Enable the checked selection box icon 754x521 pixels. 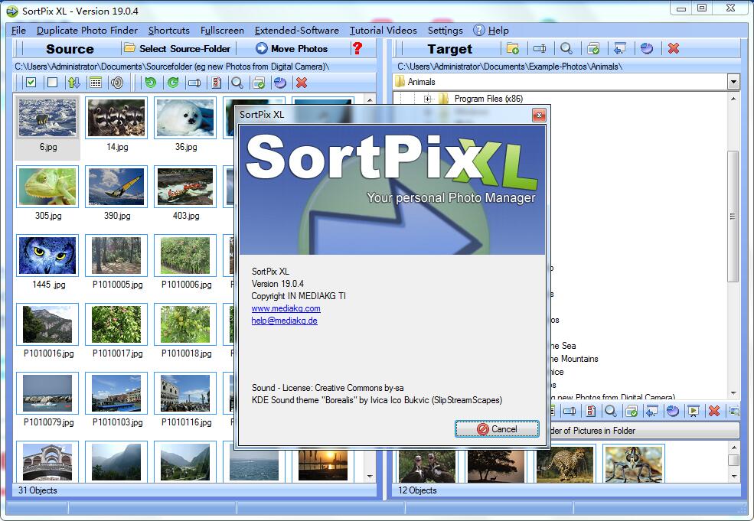[x=29, y=83]
